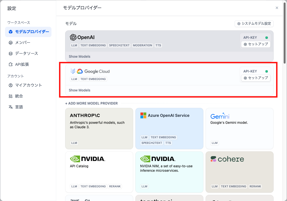
Task: Click the user circle icon beside マイアカウント
Action: click(x=11, y=85)
